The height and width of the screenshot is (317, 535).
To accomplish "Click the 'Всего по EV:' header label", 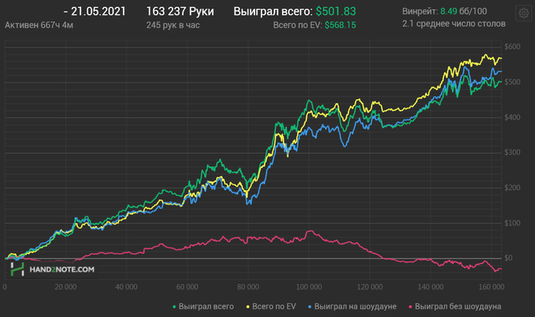I will click(297, 25).
